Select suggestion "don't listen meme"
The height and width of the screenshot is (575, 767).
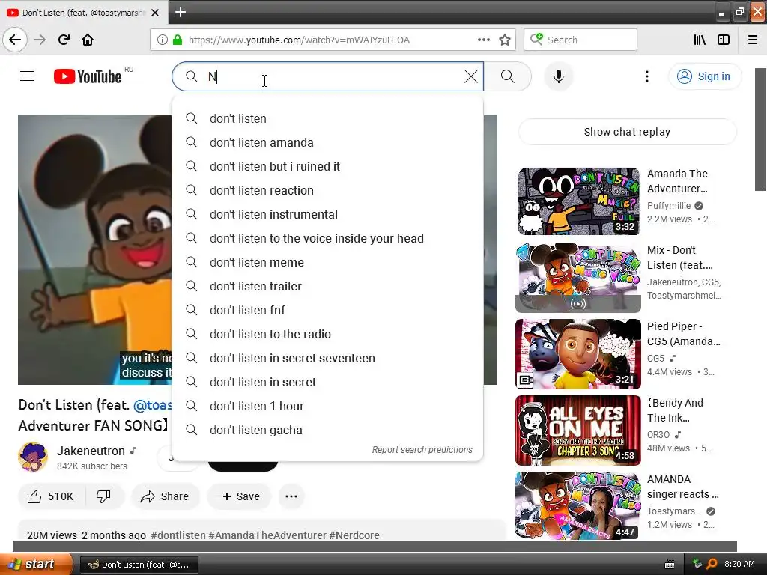pos(328,262)
